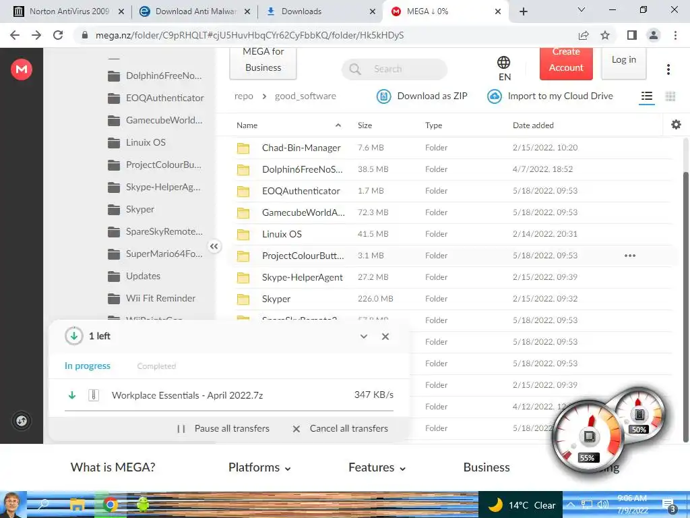This screenshot has height=518, width=690.
Task: Click Linuix OS folder icon in list
Action: click(x=243, y=234)
